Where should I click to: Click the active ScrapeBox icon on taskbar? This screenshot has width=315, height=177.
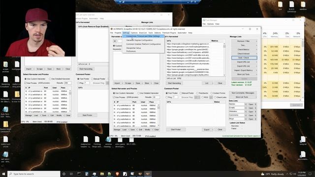(x=148, y=174)
